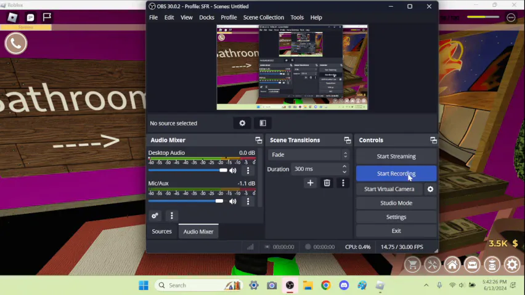The height and width of the screenshot is (295, 525).
Task: Open Roblox menu logo icon
Action: (12, 17)
